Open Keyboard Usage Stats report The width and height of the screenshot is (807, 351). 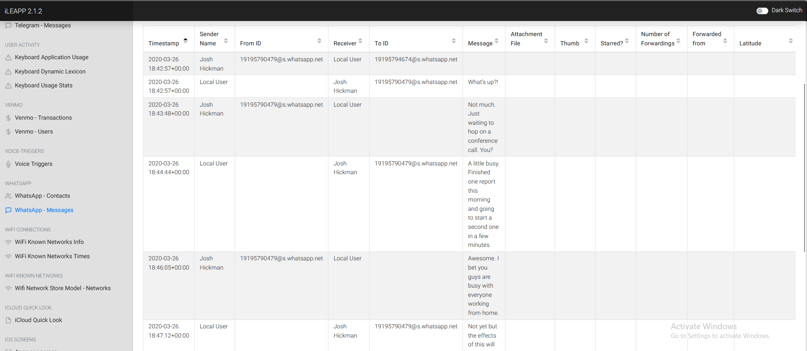44,85
